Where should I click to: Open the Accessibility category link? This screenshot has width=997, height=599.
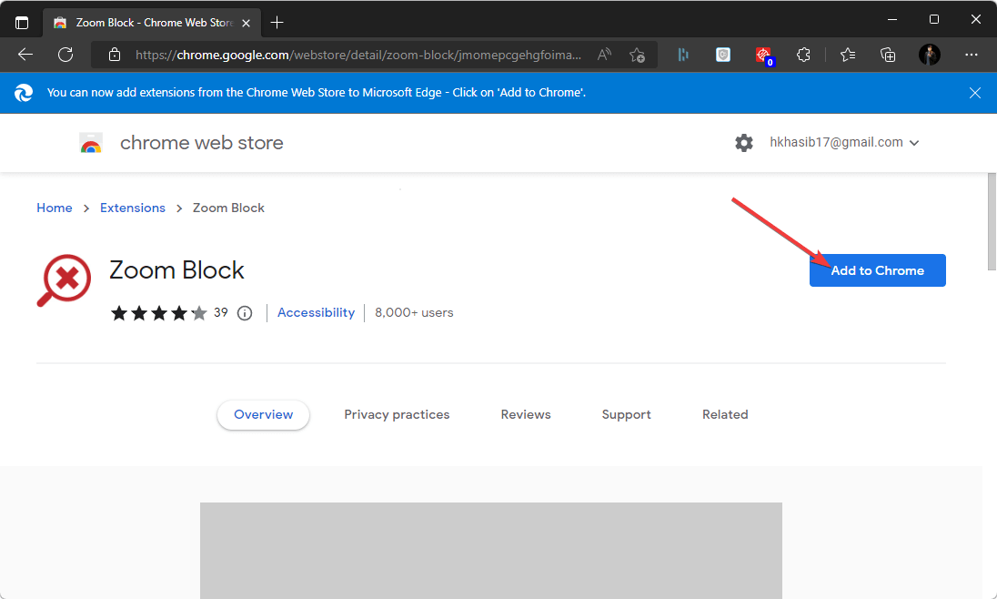pyautogui.click(x=316, y=312)
